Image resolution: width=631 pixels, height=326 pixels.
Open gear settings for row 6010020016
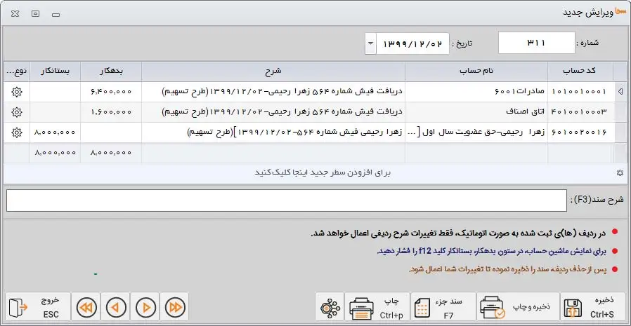point(17,132)
